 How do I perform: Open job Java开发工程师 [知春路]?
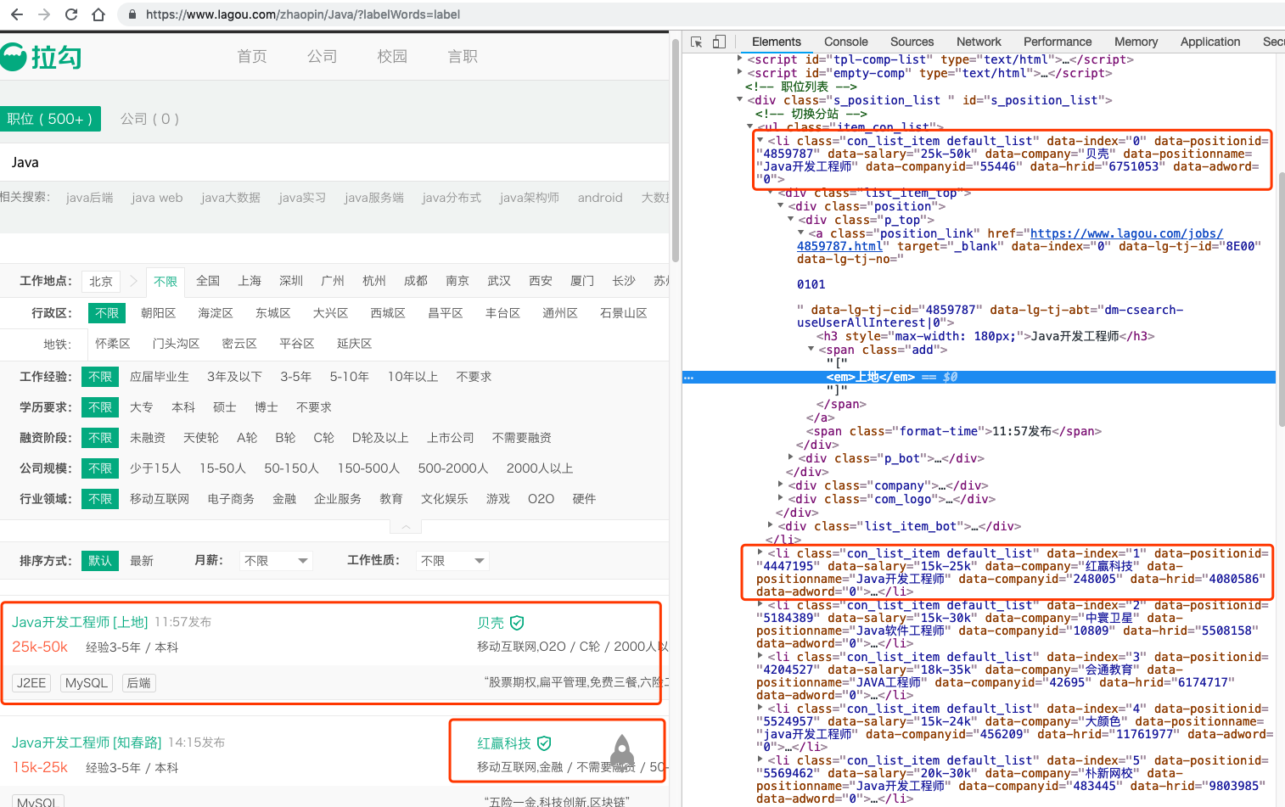click(x=87, y=743)
